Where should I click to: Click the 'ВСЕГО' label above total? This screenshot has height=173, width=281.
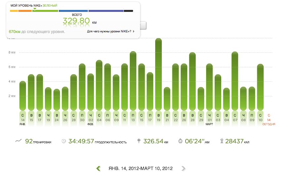pos(77,15)
